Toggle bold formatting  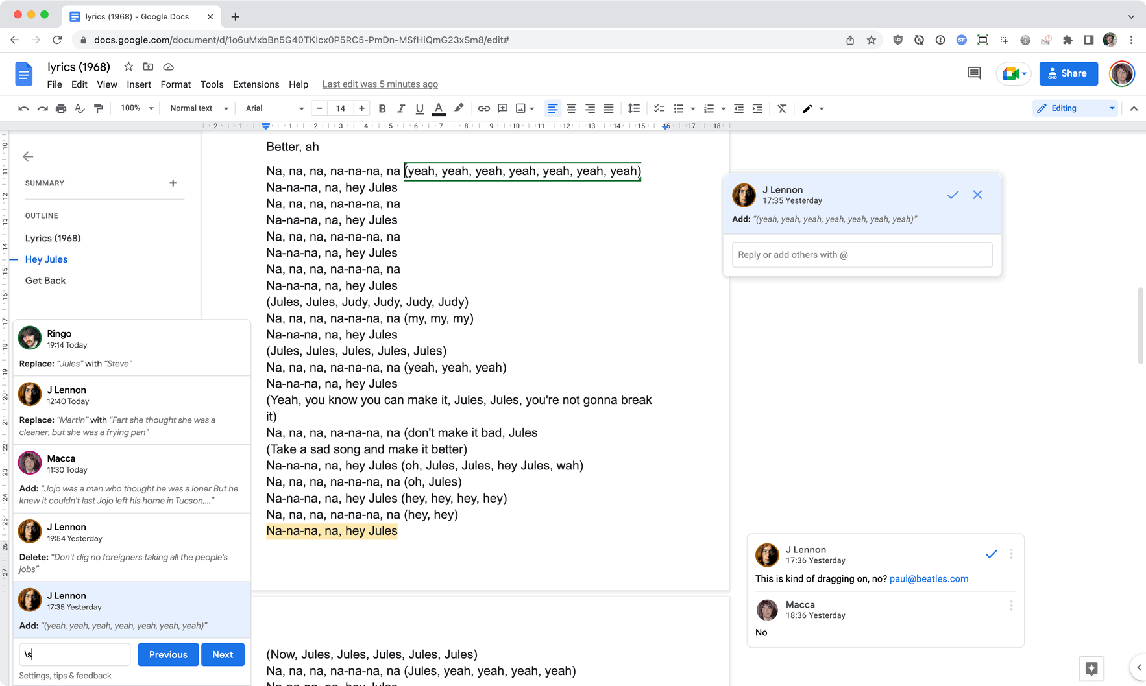pyautogui.click(x=382, y=108)
